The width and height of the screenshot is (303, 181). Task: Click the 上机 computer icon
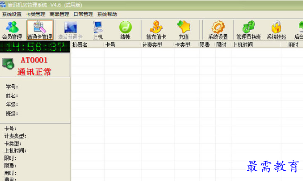[x=98, y=30]
